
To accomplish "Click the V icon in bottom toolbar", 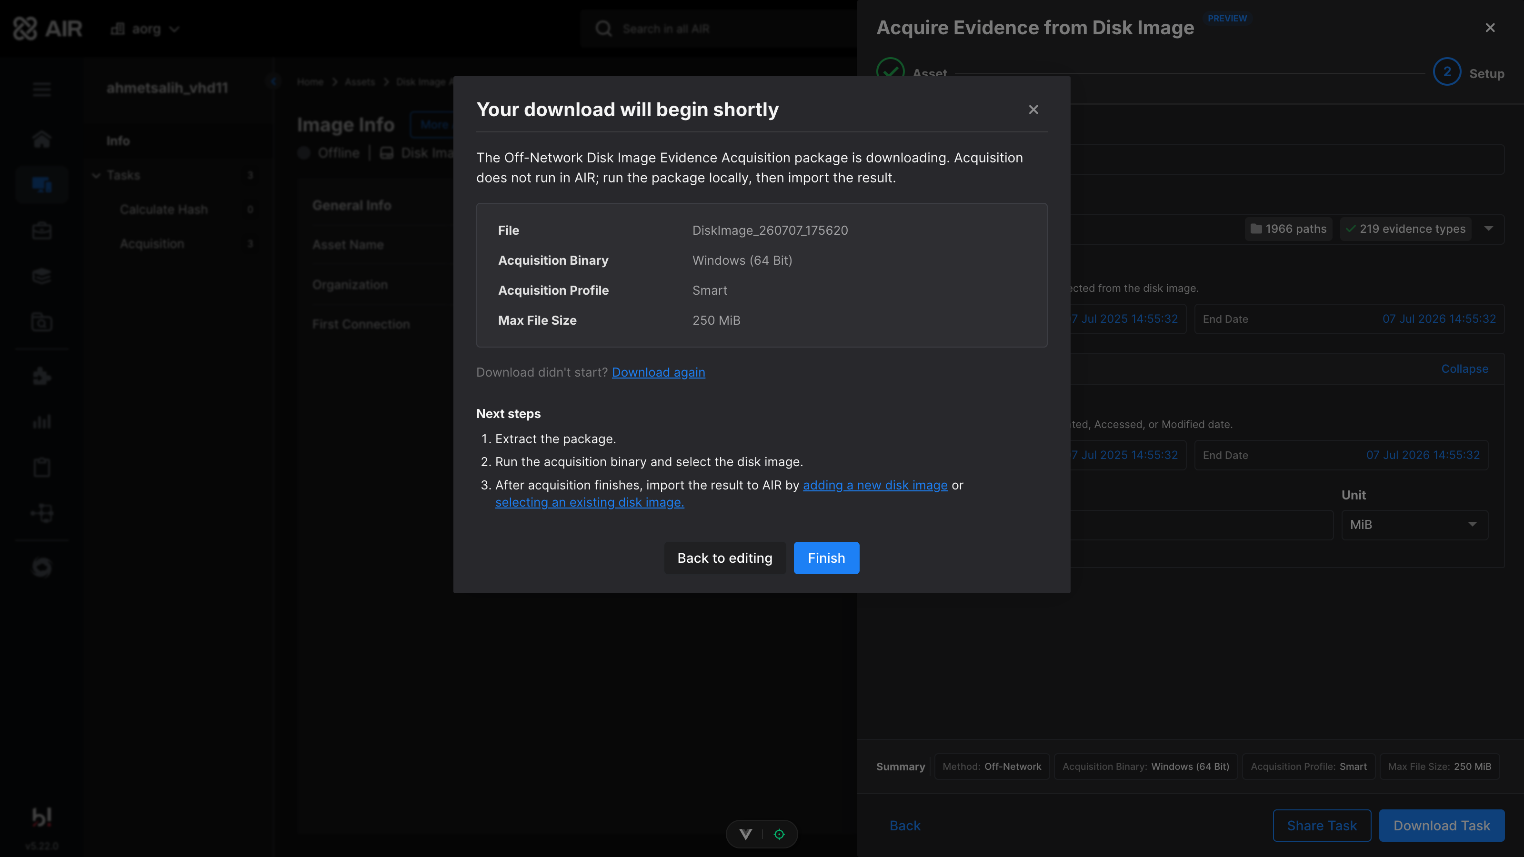I will pos(745,834).
